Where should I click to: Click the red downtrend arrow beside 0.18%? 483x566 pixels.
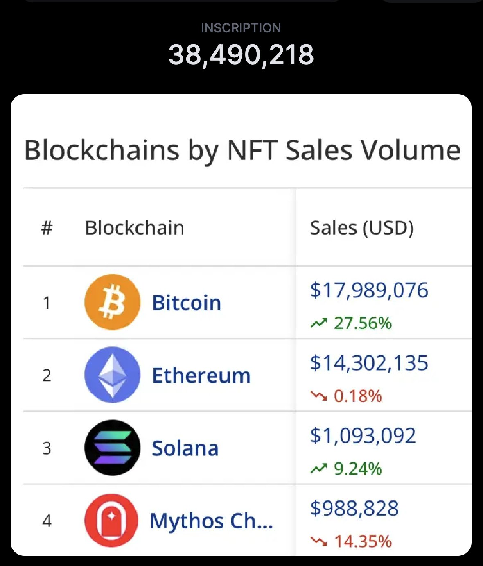pyautogui.click(x=319, y=396)
